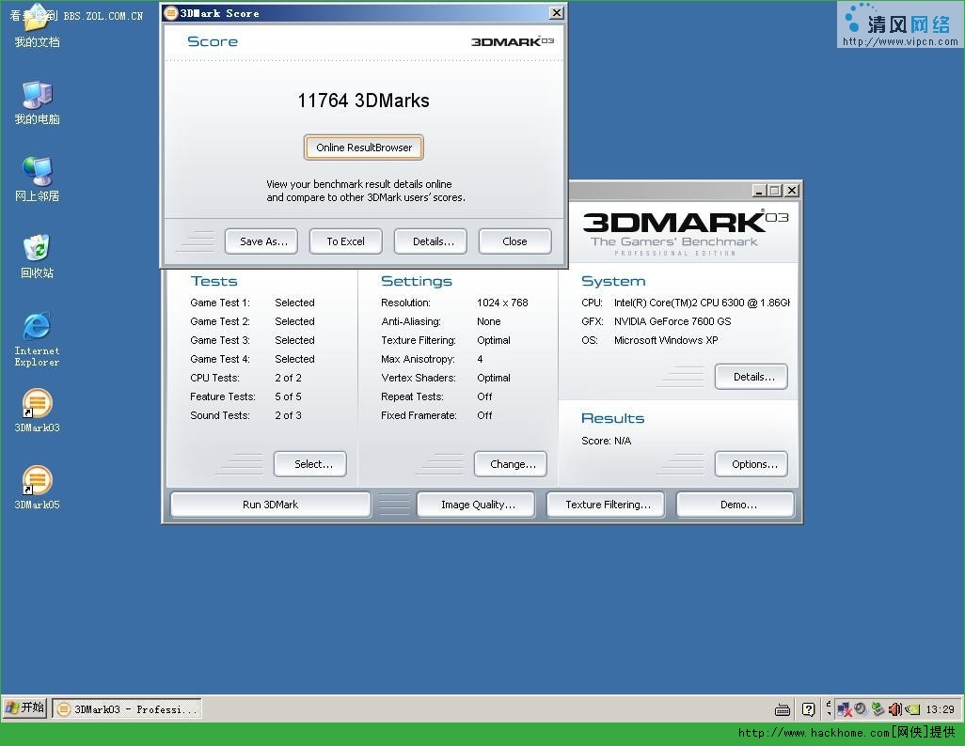Open the Recycle Bin desktop icon
This screenshot has width=965, height=746.
37,256
